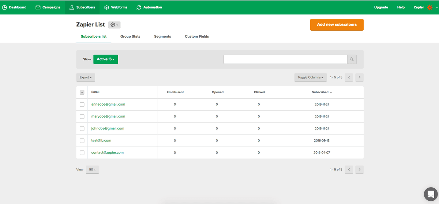
Task: Focus the subscriber search field
Action: click(285, 59)
